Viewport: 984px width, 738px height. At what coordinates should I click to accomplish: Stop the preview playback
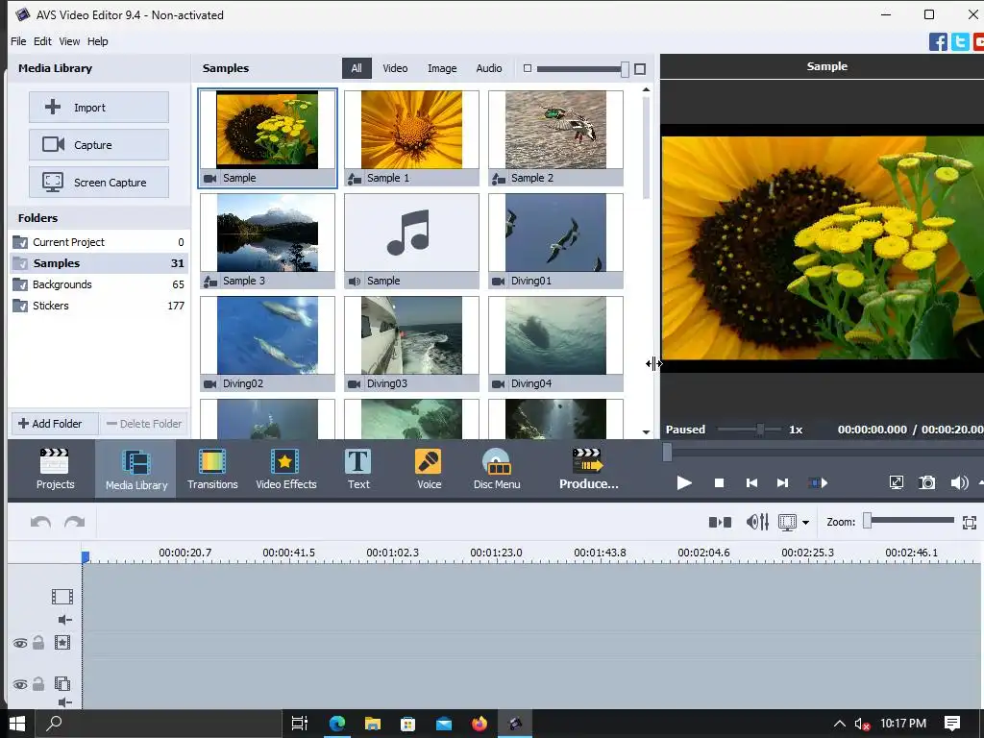(x=719, y=482)
